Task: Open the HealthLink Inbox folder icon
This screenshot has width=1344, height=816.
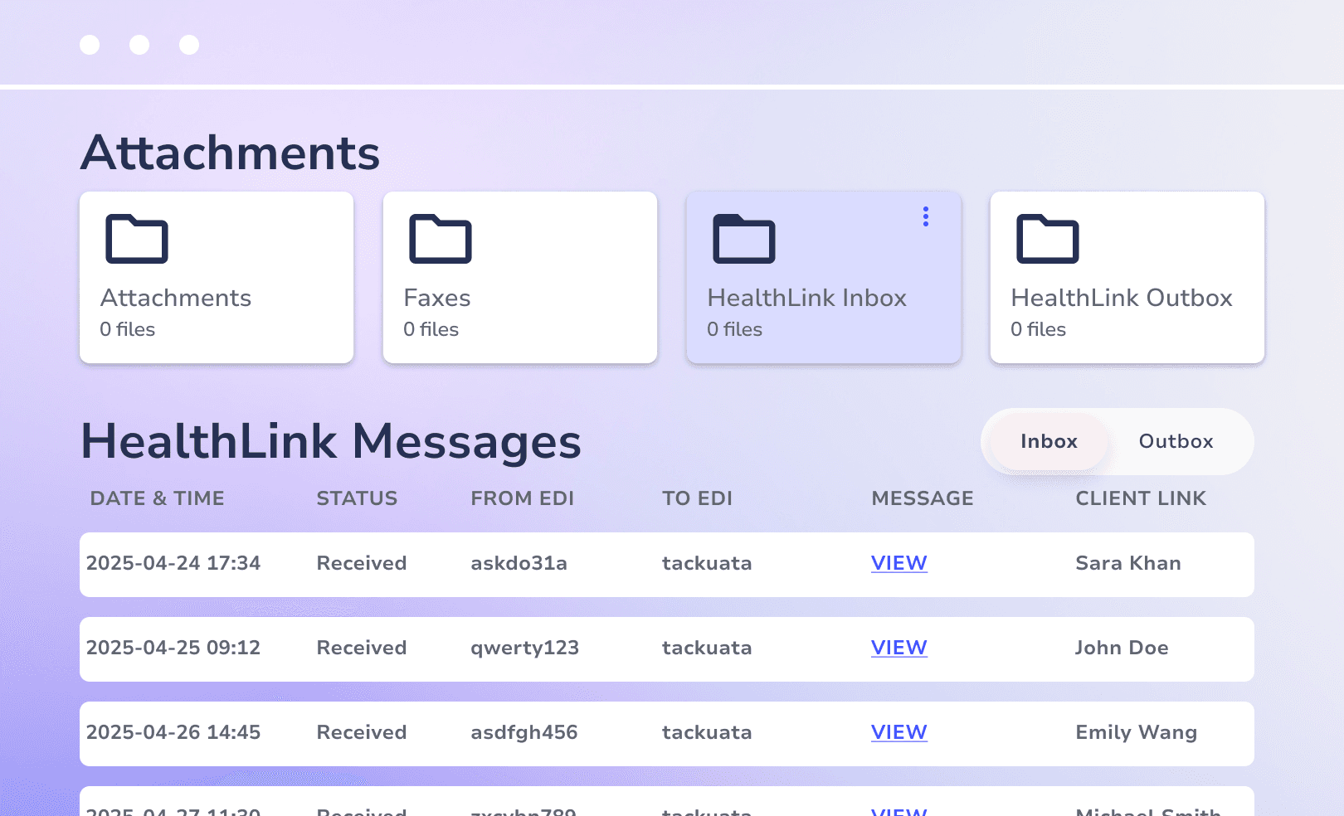Action: pos(744,239)
